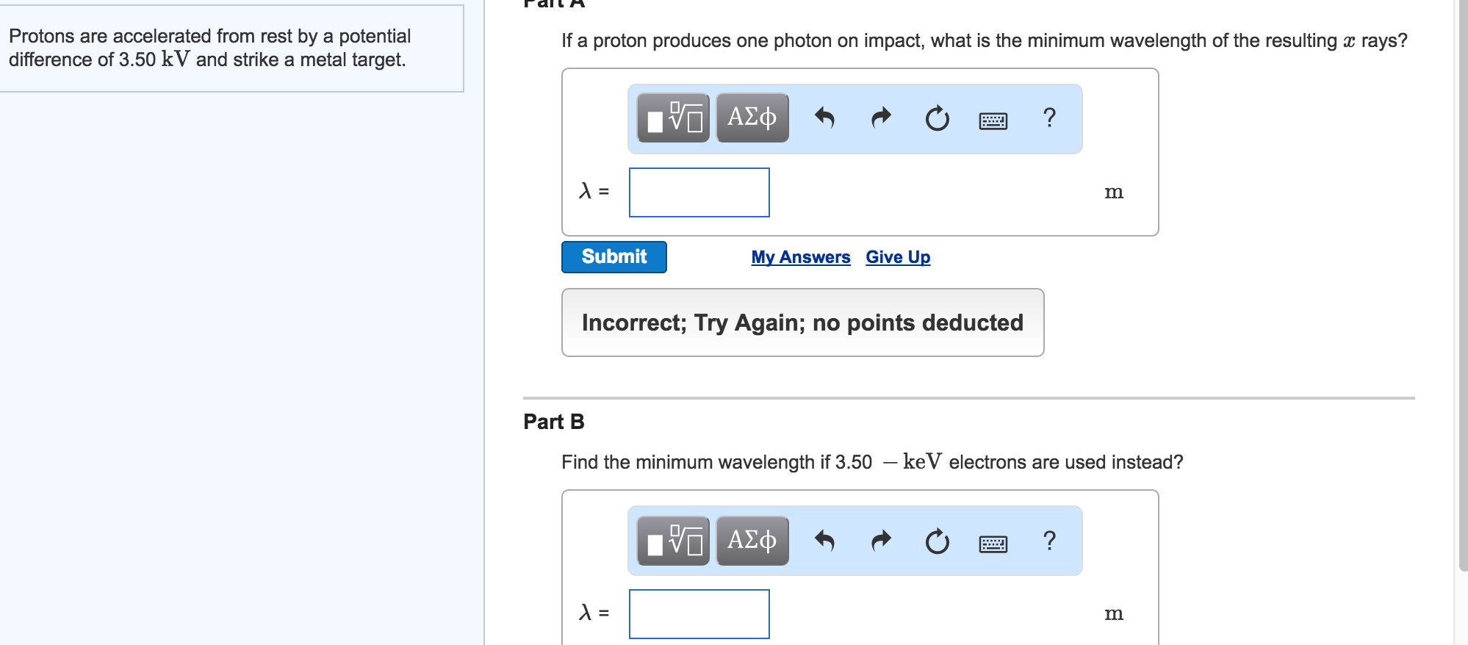Redo an edit in the Part A editor

(x=880, y=118)
